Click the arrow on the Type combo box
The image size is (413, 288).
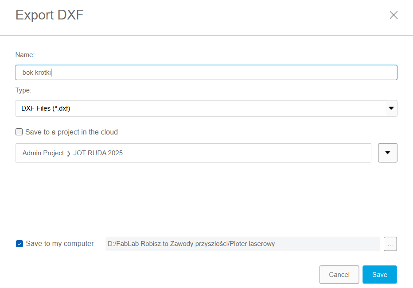391,108
